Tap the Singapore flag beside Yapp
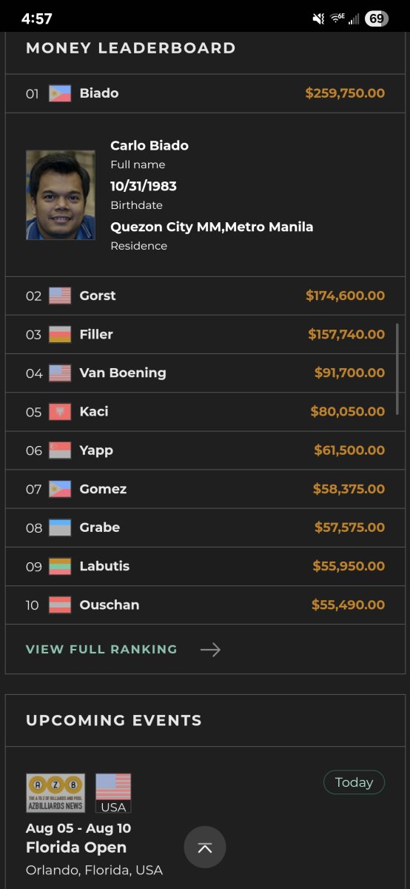 point(60,450)
